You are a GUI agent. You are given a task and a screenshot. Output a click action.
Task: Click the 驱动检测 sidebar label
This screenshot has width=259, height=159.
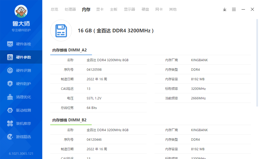coord(24,110)
